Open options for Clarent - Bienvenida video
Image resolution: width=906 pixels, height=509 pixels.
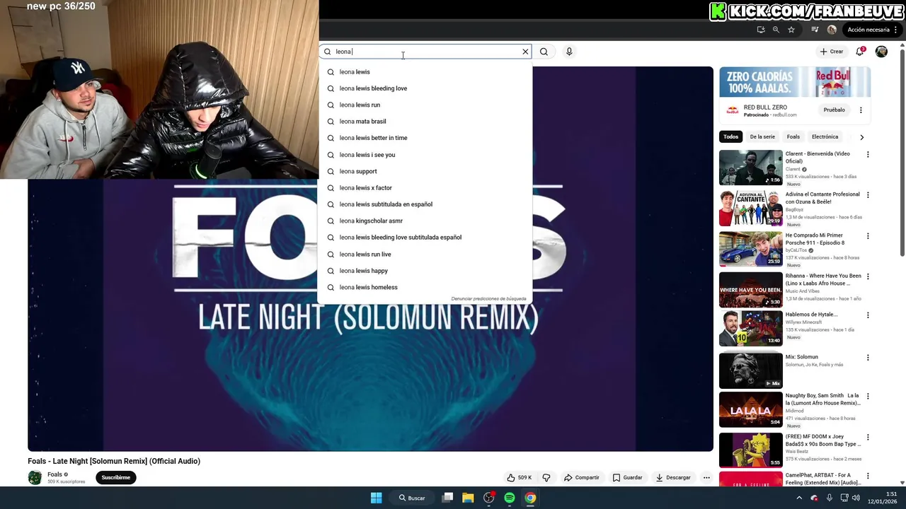tap(868, 154)
